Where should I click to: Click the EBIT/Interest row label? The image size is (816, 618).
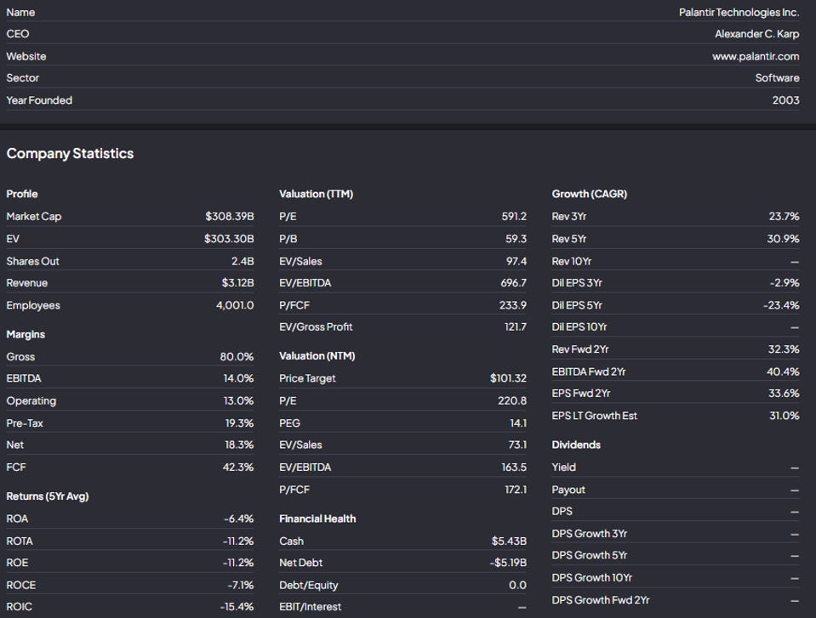pos(311,607)
